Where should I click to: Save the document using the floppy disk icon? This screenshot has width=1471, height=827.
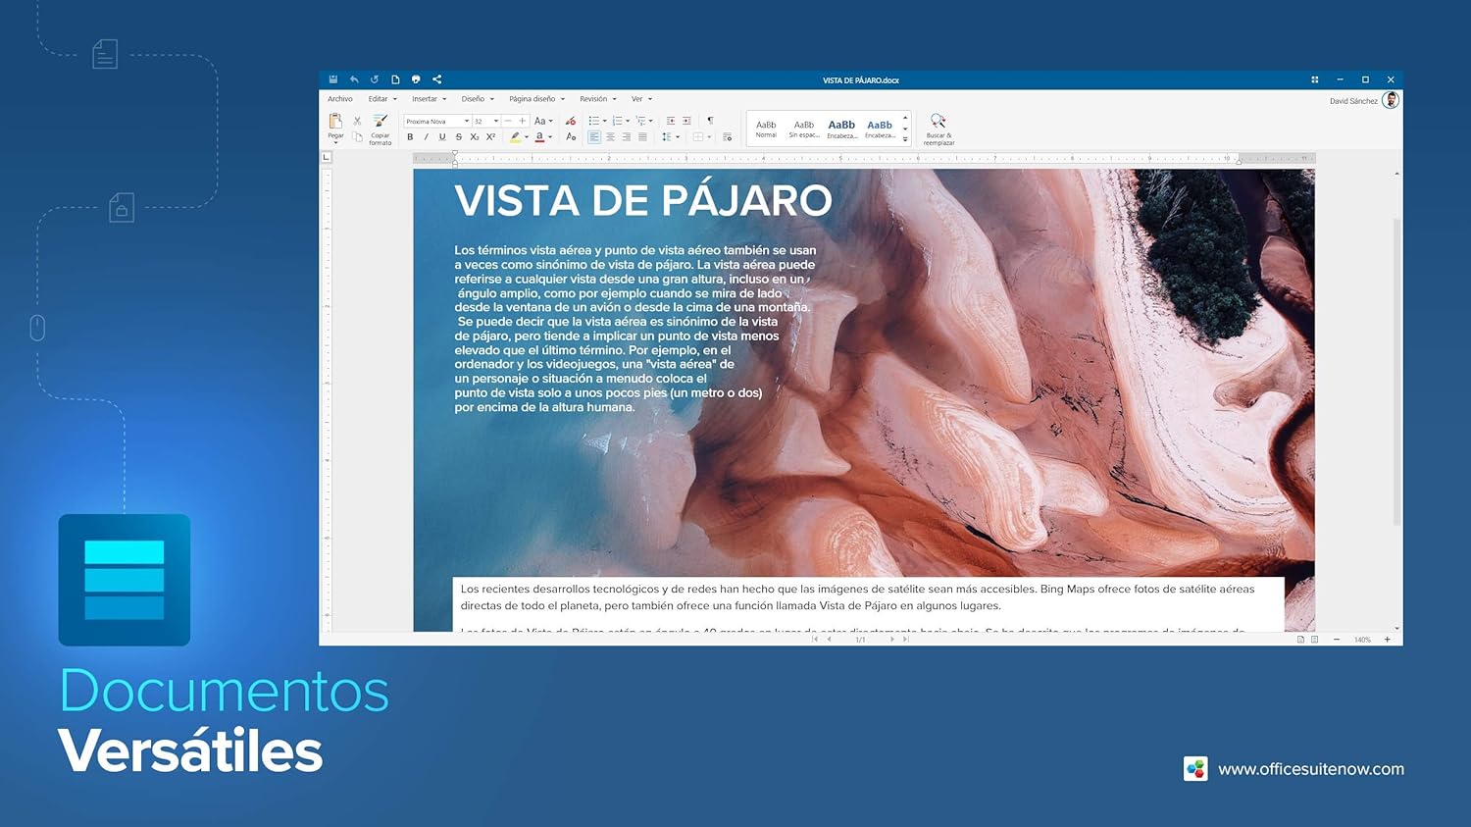tap(333, 79)
